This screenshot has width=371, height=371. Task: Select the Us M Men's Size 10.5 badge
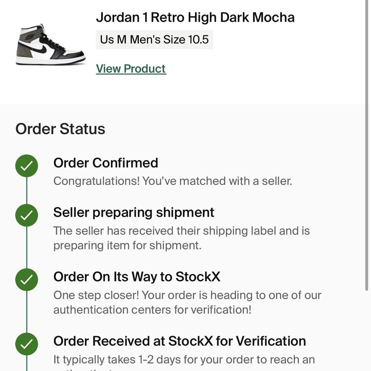154,39
